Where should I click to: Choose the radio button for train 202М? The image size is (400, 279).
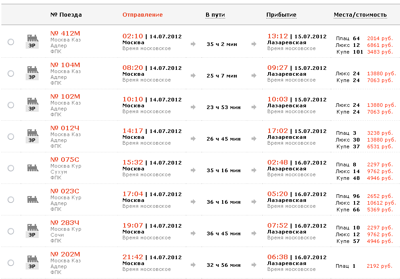(x=11, y=263)
